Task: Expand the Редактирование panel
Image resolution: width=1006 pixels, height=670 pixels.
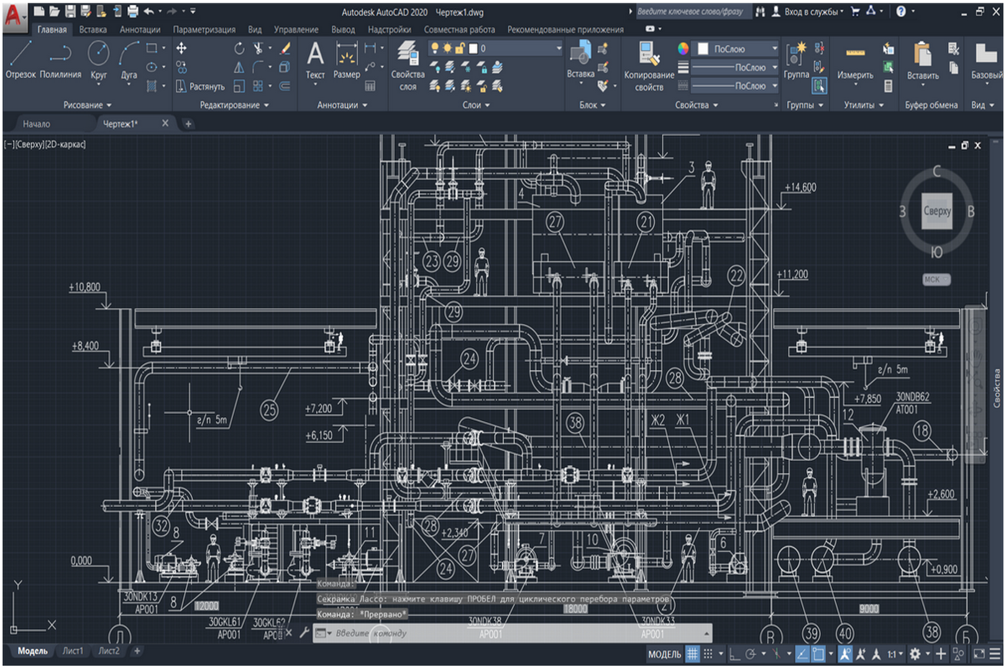Action: pyautogui.click(x=234, y=105)
